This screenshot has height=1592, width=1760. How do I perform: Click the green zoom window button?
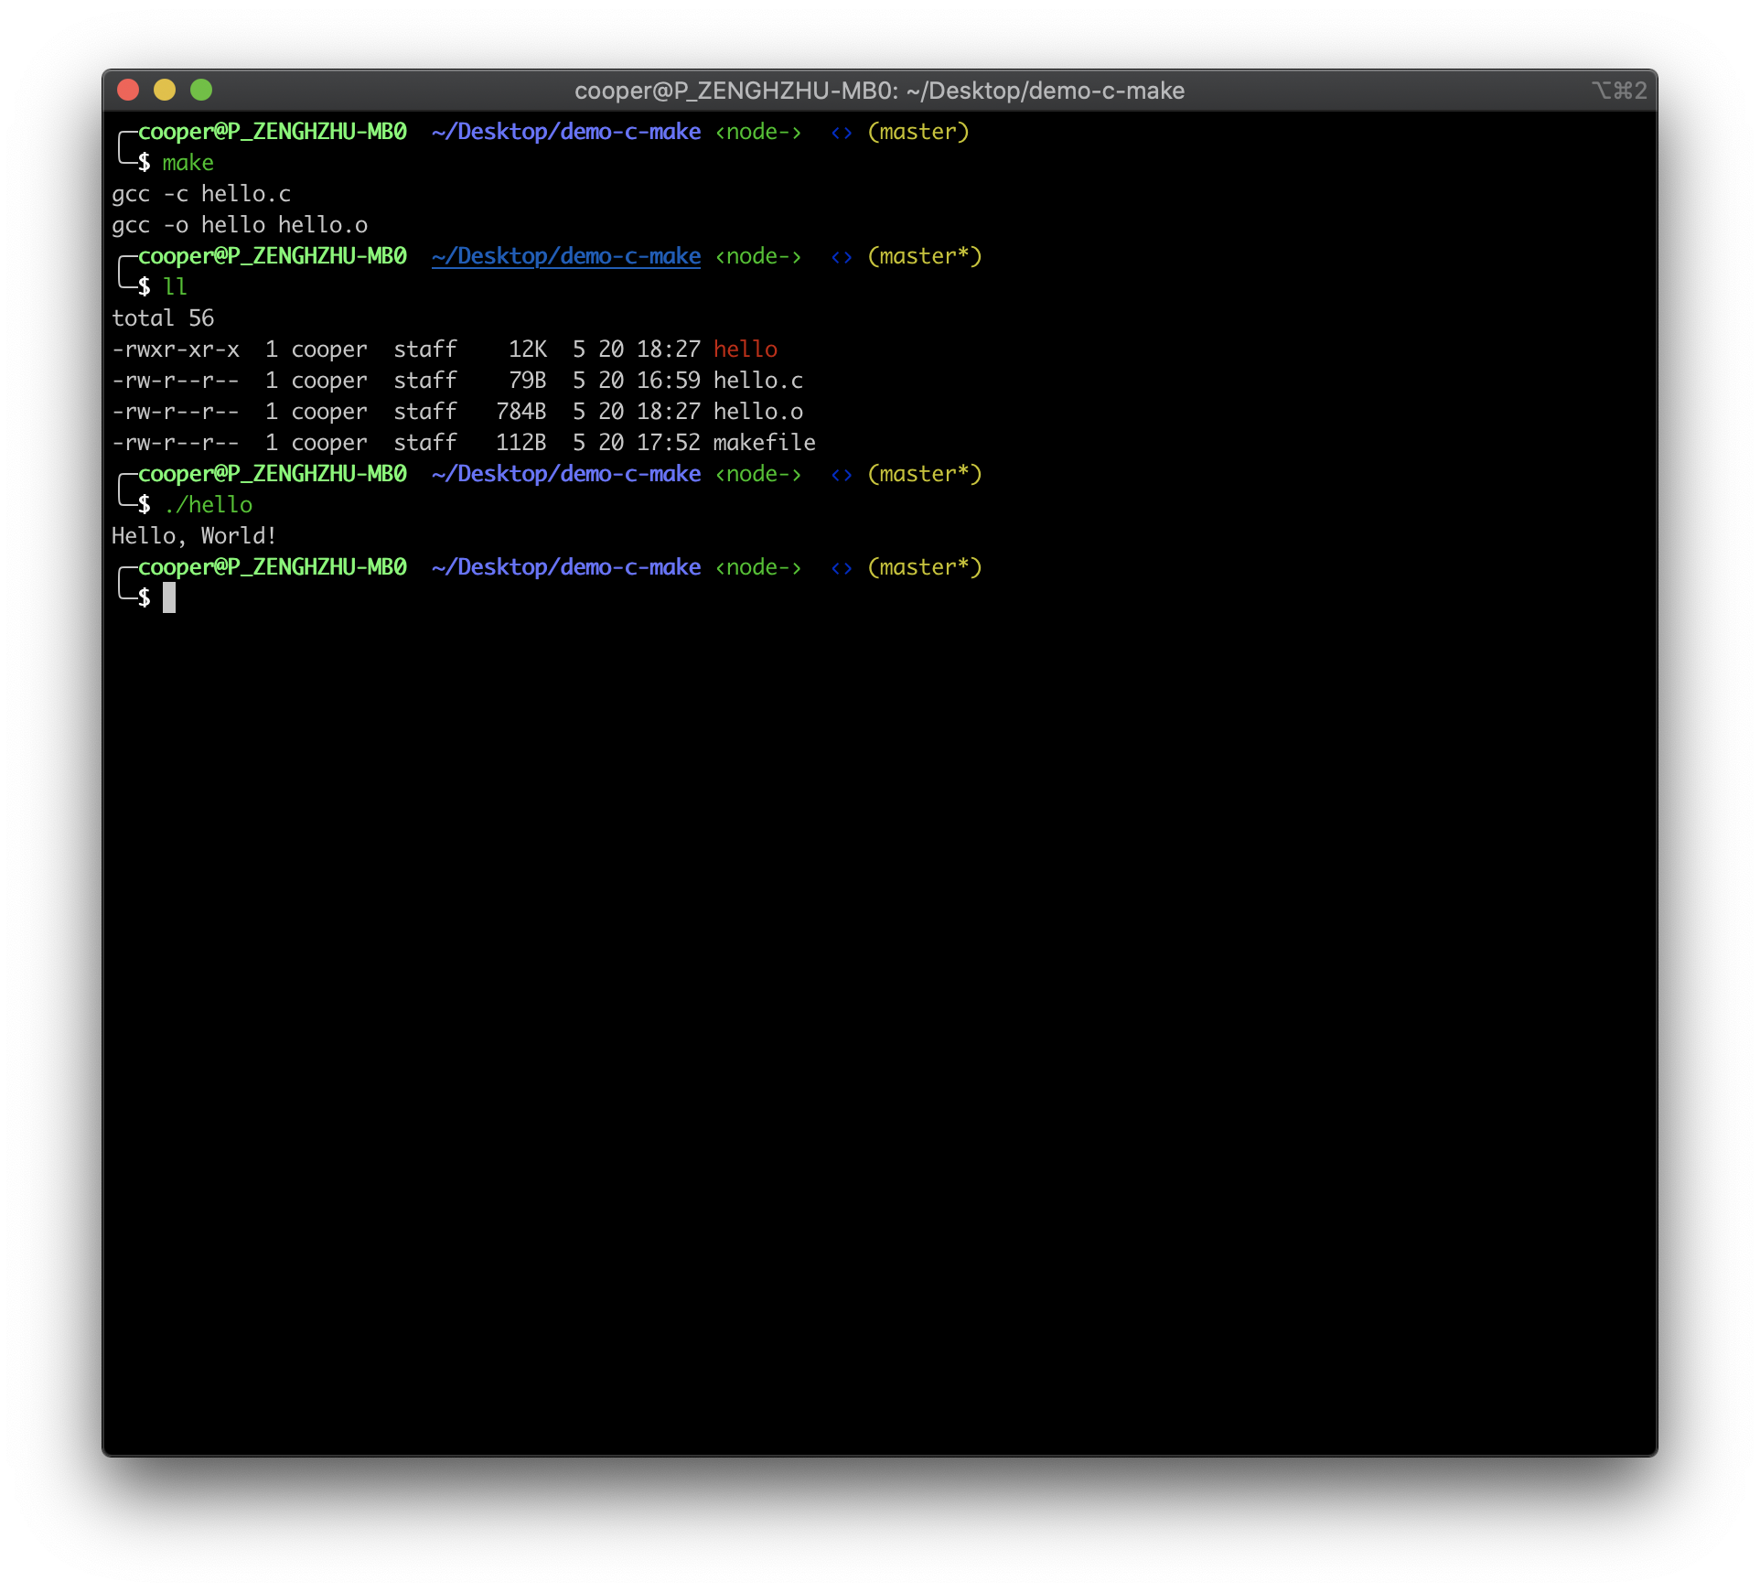click(x=201, y=90)
